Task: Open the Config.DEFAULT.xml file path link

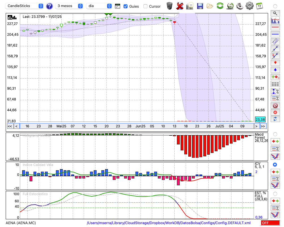Action: [169, 223]
